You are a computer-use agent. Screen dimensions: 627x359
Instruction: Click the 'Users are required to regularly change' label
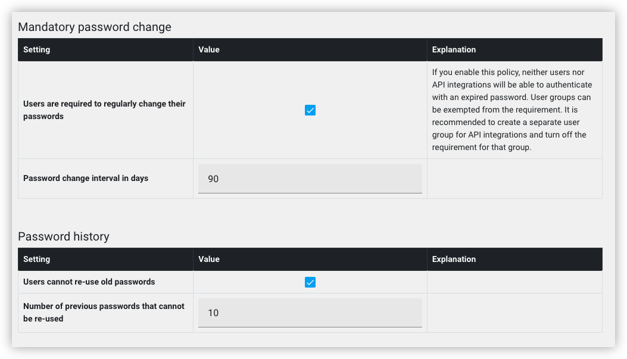click(x=104, y=110)
